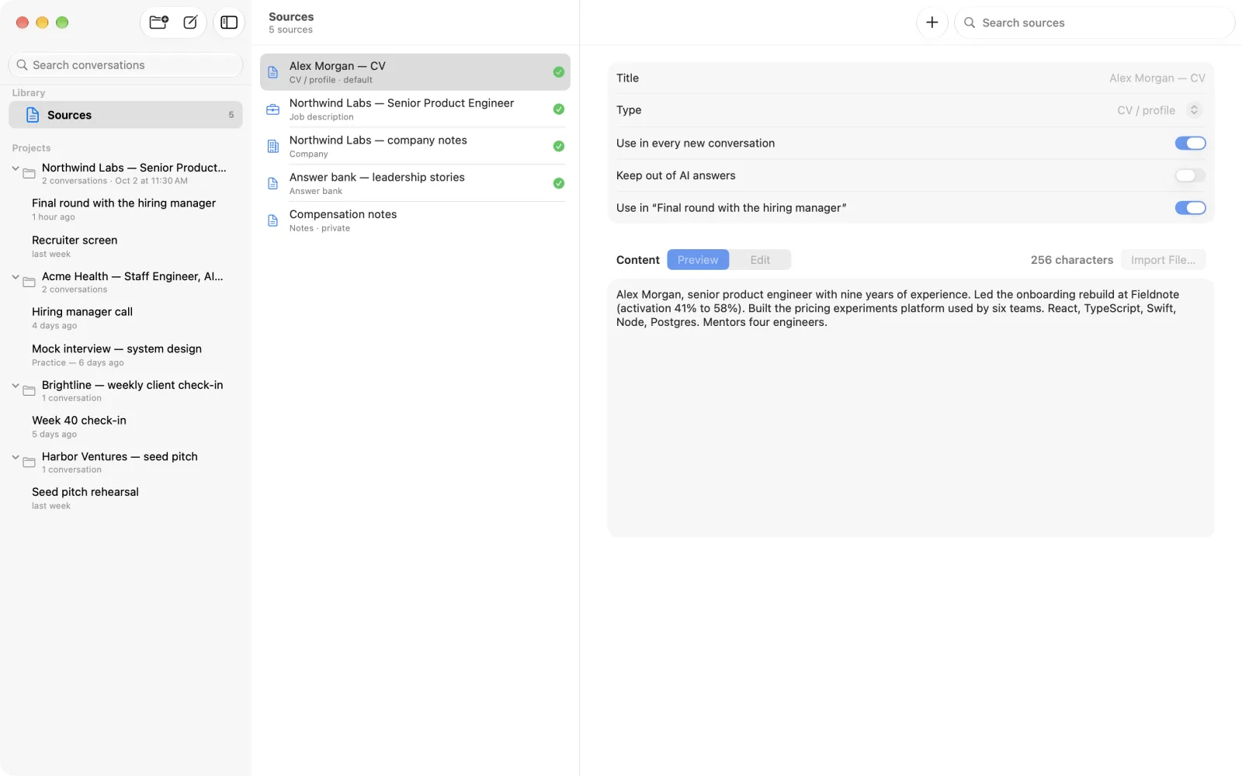Switch to the Edit content tab

(x=760, y=260)
